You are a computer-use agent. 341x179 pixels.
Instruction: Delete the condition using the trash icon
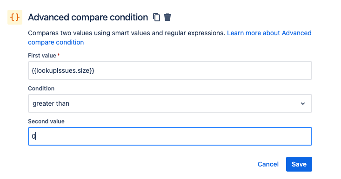click(x=167, y=17)
